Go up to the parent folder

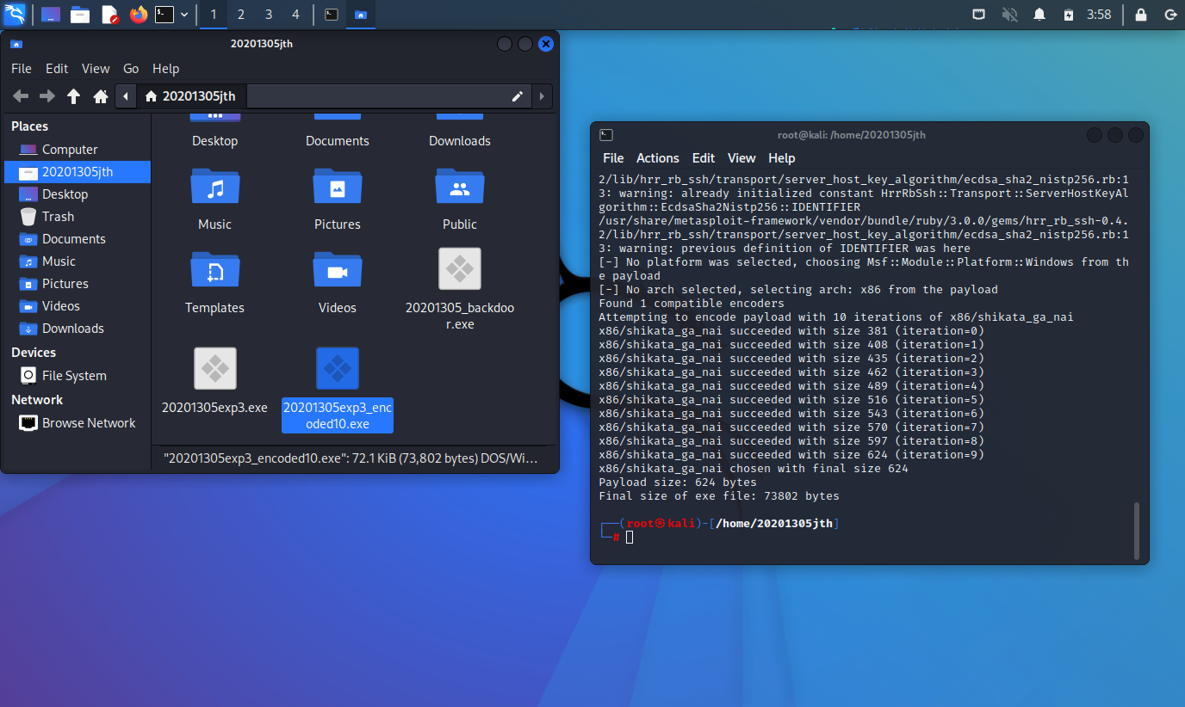(x=74, y=96)
